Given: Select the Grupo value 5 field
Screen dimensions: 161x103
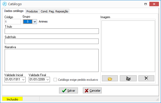Looking at the screenshot, I should tap(28, 21).
